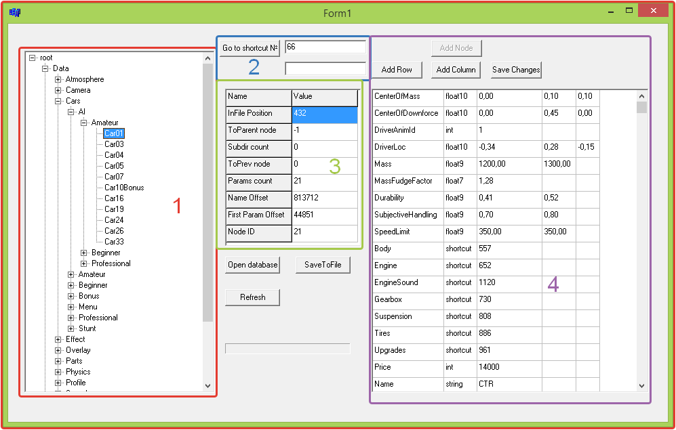Expand the Overlay node
Viewport: 676px width, 430px height.
pos(58,350)
